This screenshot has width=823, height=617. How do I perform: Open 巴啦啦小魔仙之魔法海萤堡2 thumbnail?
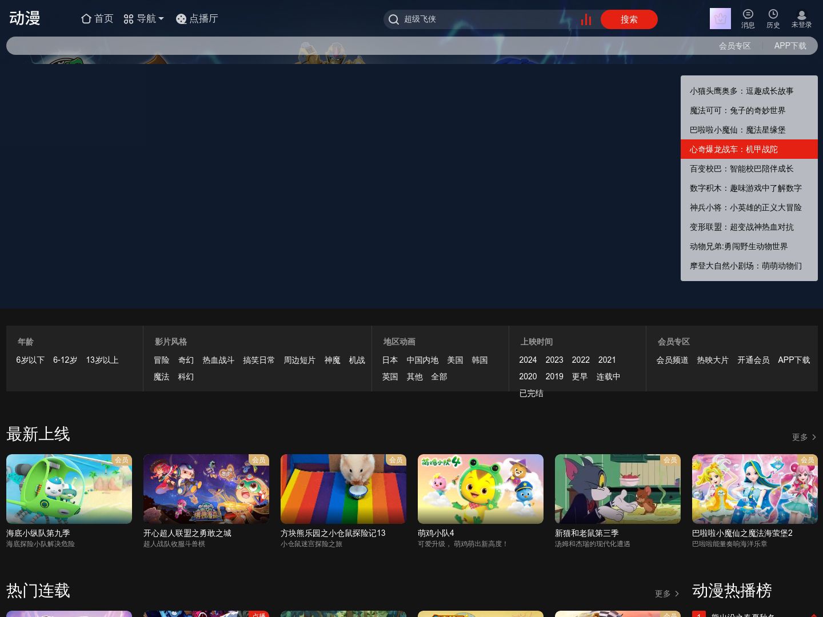pos(755,489)
